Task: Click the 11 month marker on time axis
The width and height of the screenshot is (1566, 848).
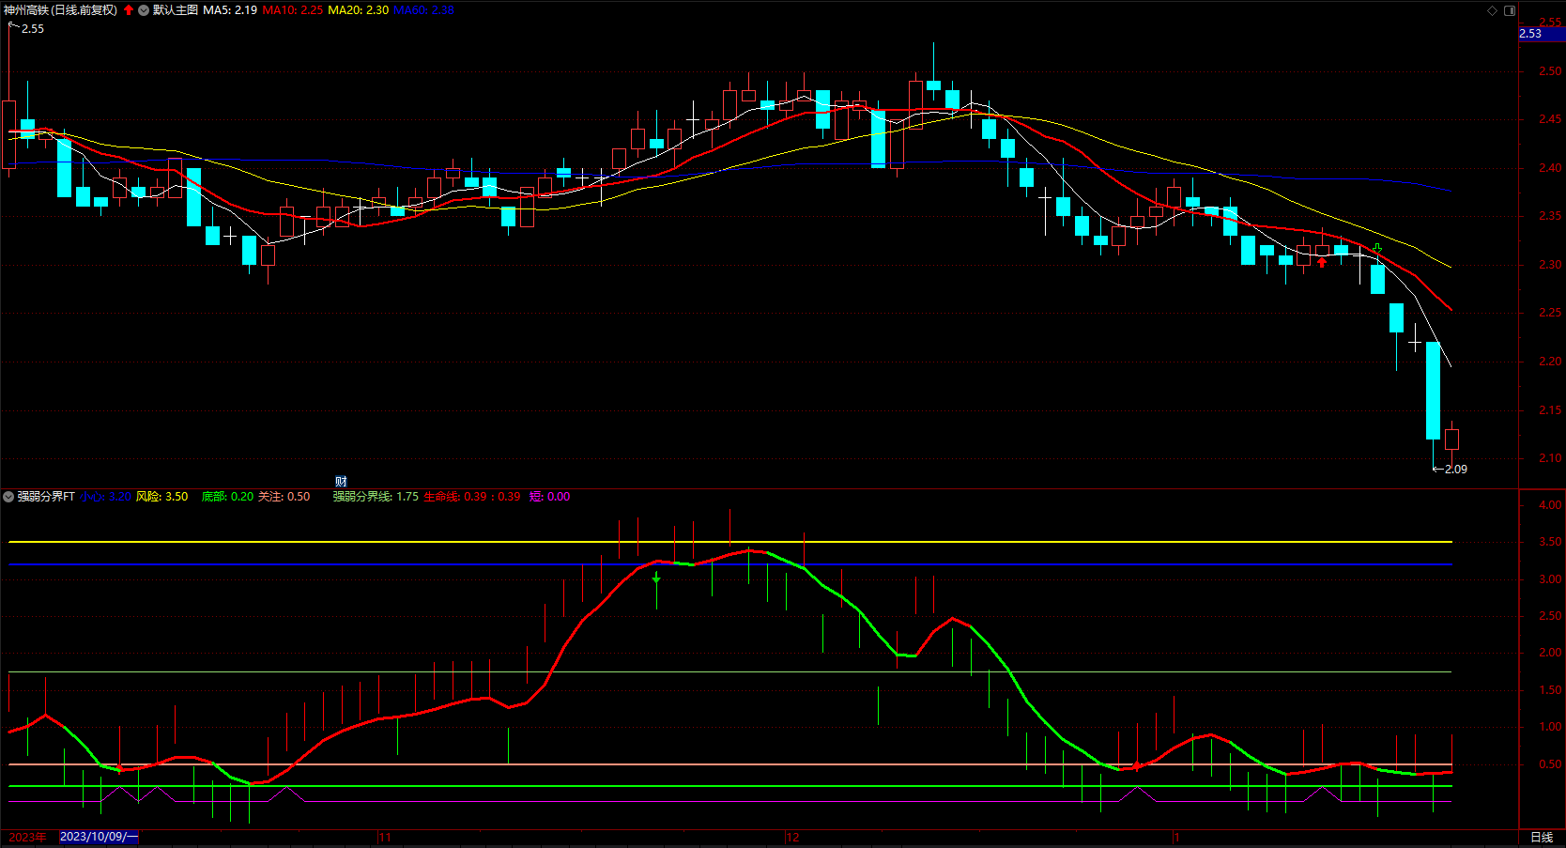Action: [x=385, y=837]
